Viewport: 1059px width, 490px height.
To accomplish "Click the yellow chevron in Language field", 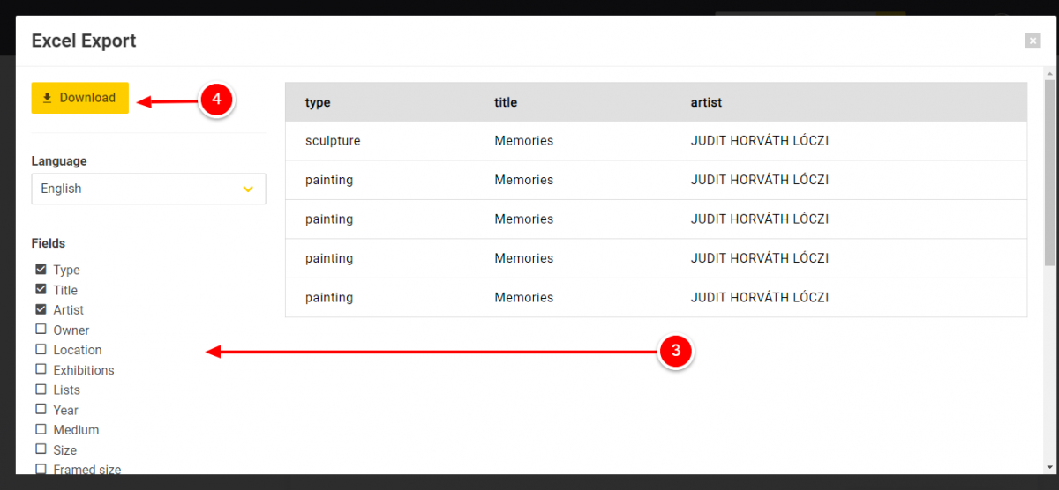I will click(248, 189).
